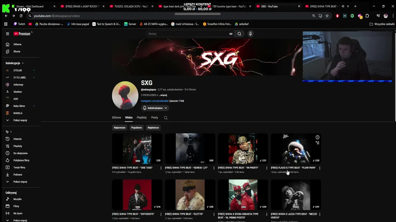Open the YouTube hamburger guide menu

[x=7, y=34]
